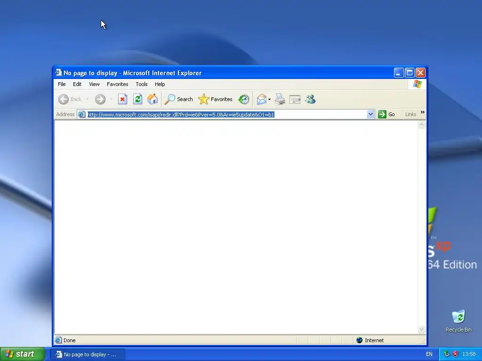Open the History clock icon
Image resolution: width=482 pixels, height=361 pixels.
point(244,99)
